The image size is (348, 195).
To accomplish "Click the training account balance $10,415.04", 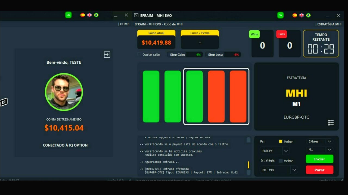I will coord(64,128).
